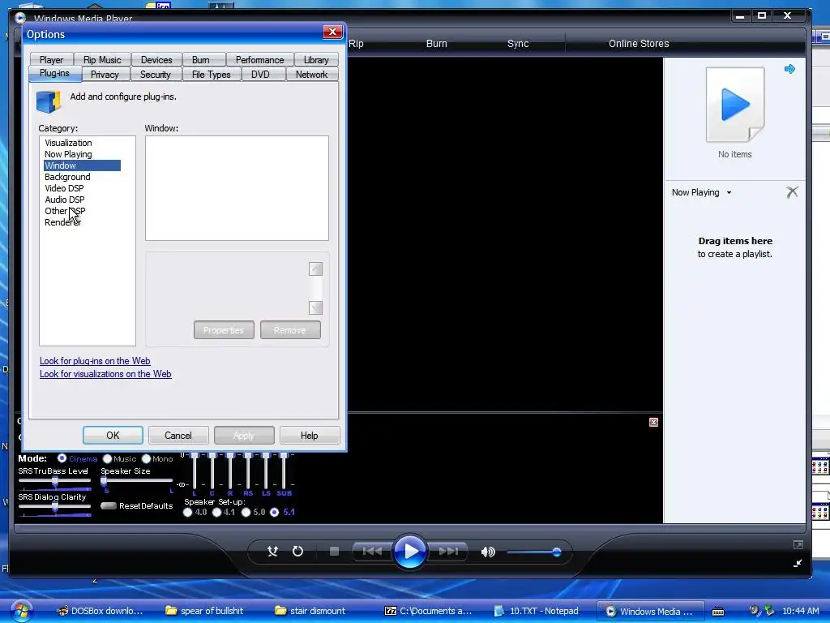
Task: Adjust the SUB channel level slider
Action: tap(284, 471)
